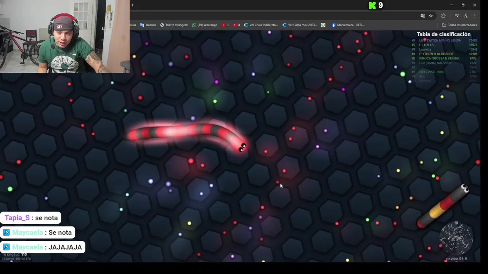Image resolution: width=488 pixels, height=274 pixels.
Task: Click the browser profile avatar icon
Action: click(x=466, y=16)
